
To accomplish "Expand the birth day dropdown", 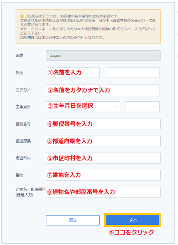I will tap(142, 107).
